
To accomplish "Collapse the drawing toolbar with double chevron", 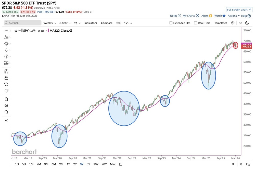I will point(6,120).
